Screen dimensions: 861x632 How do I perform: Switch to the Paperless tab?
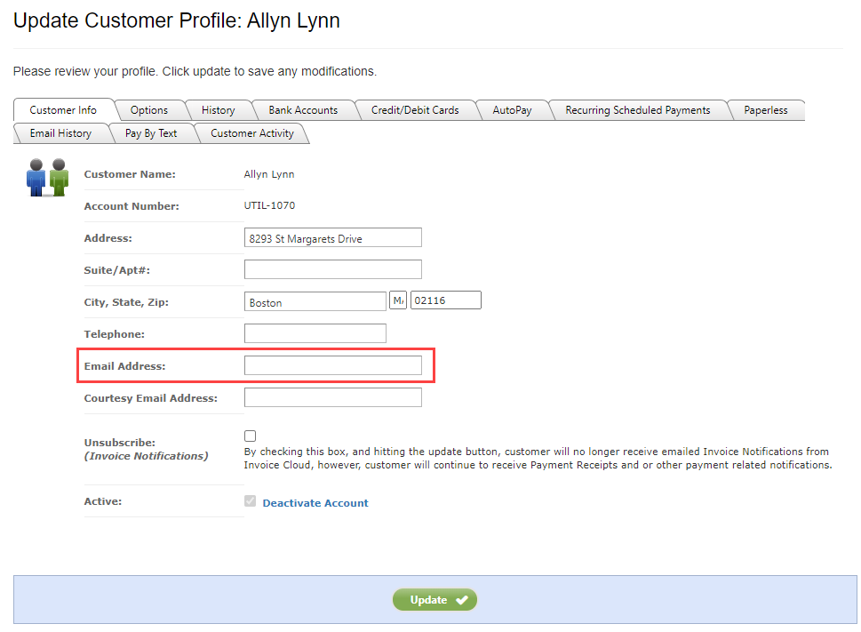pyautogui.click(x=766, y=110)
